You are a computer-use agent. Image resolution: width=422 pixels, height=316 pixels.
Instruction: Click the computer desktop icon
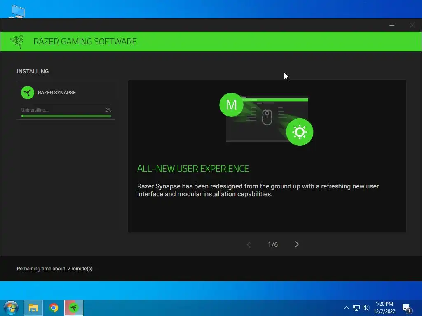click(16, 11)
